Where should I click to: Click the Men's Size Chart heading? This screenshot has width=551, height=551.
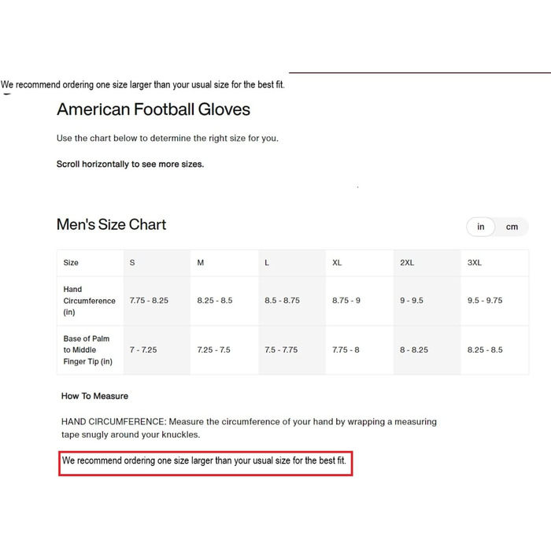point(111,224)
